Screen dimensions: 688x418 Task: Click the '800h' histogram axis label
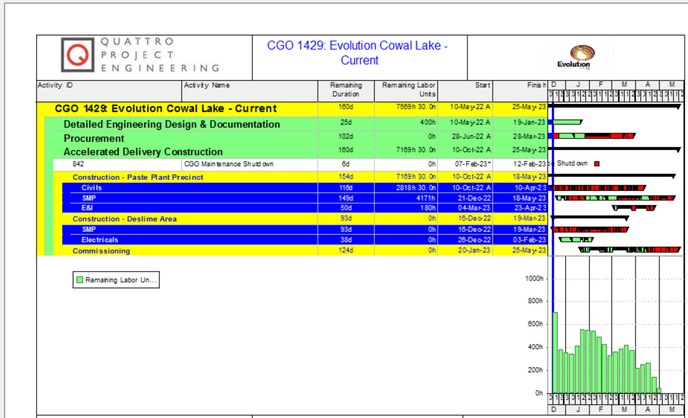point(536,301)
